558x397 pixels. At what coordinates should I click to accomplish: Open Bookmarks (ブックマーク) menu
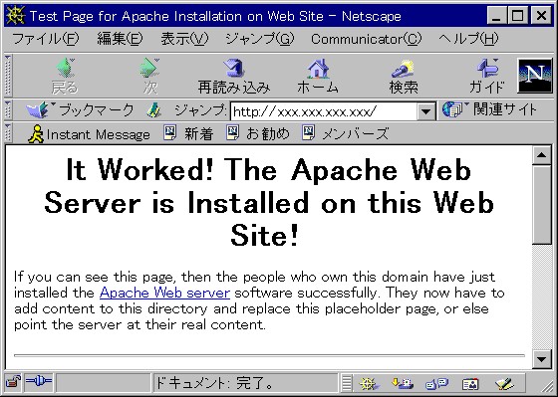click(x=80, y=109)
